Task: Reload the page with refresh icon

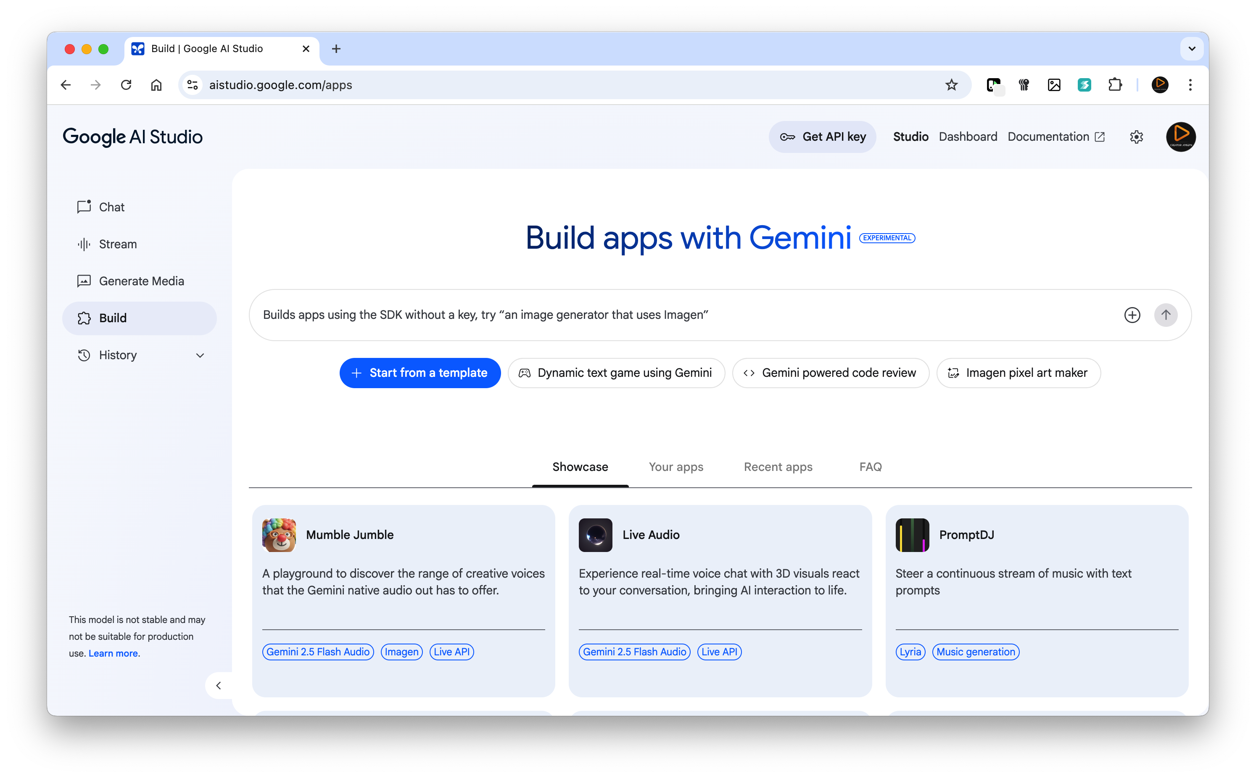Action: (x=126, y=85)
